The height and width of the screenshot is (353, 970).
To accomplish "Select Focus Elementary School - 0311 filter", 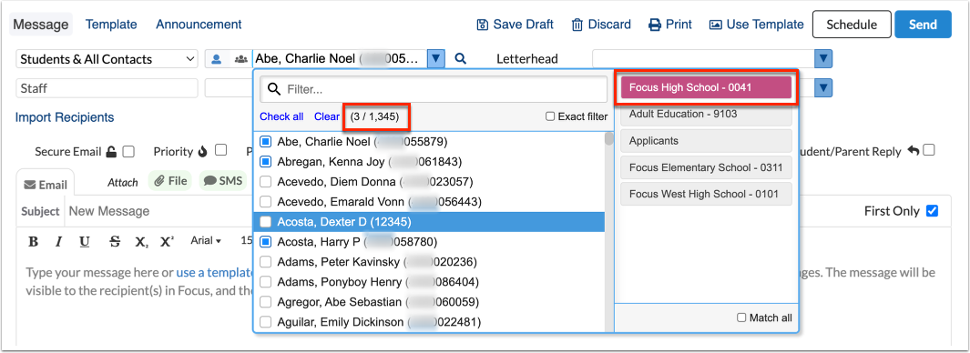I will click(x=706, y=167).
